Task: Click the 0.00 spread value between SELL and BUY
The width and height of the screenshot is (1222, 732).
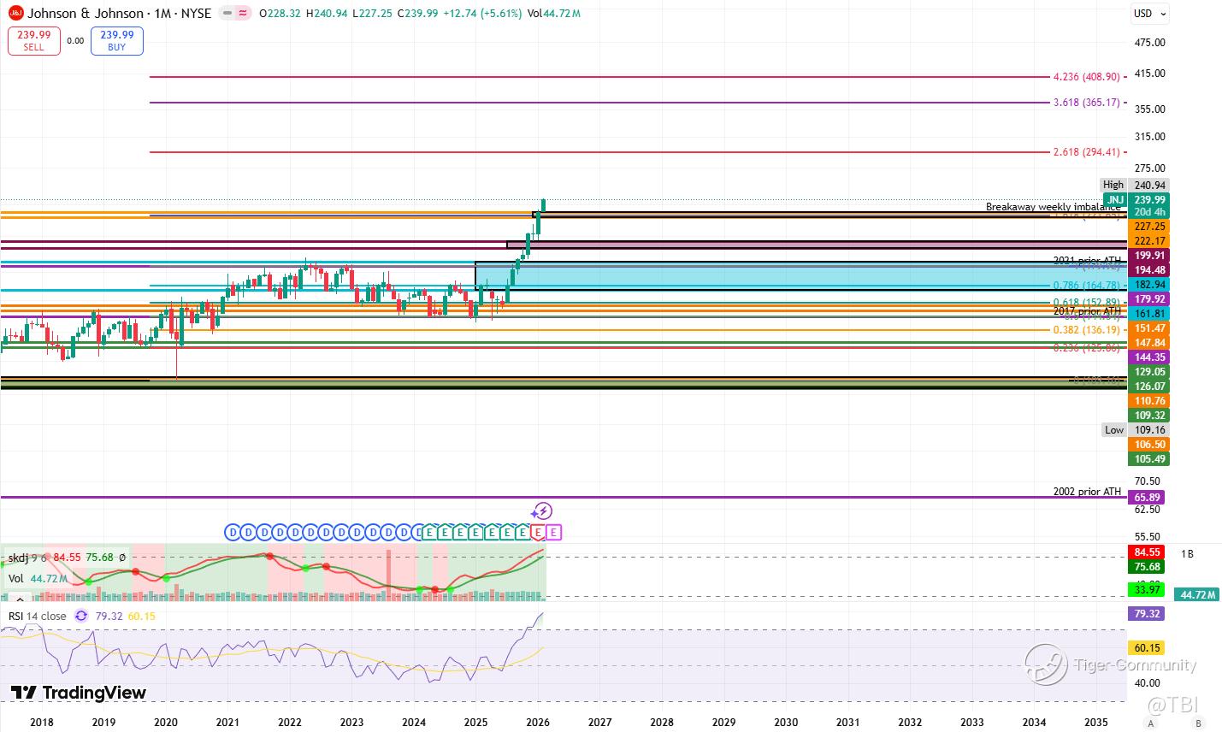Action: pyautogui.click(x=75, y=40)
